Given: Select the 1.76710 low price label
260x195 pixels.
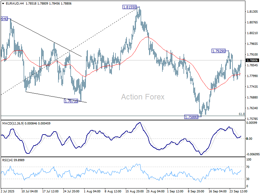Looking at the screenshot, I should click(x=71, y=101).
